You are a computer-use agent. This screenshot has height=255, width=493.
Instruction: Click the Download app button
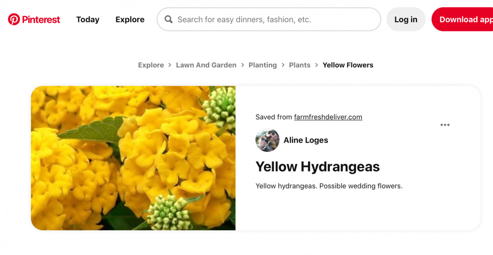tap(462, 20)
